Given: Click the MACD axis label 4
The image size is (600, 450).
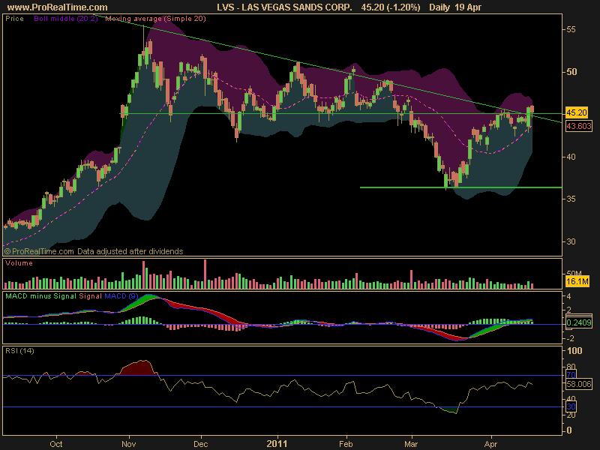Looking at the screenshot, I should tap(569, 296).
